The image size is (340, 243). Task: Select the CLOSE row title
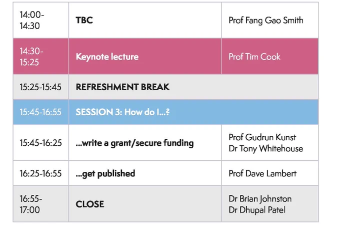click(x=90, y=204)
